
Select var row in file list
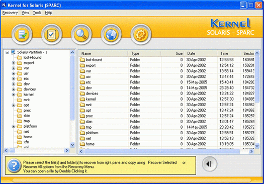[x=166, y=71]
